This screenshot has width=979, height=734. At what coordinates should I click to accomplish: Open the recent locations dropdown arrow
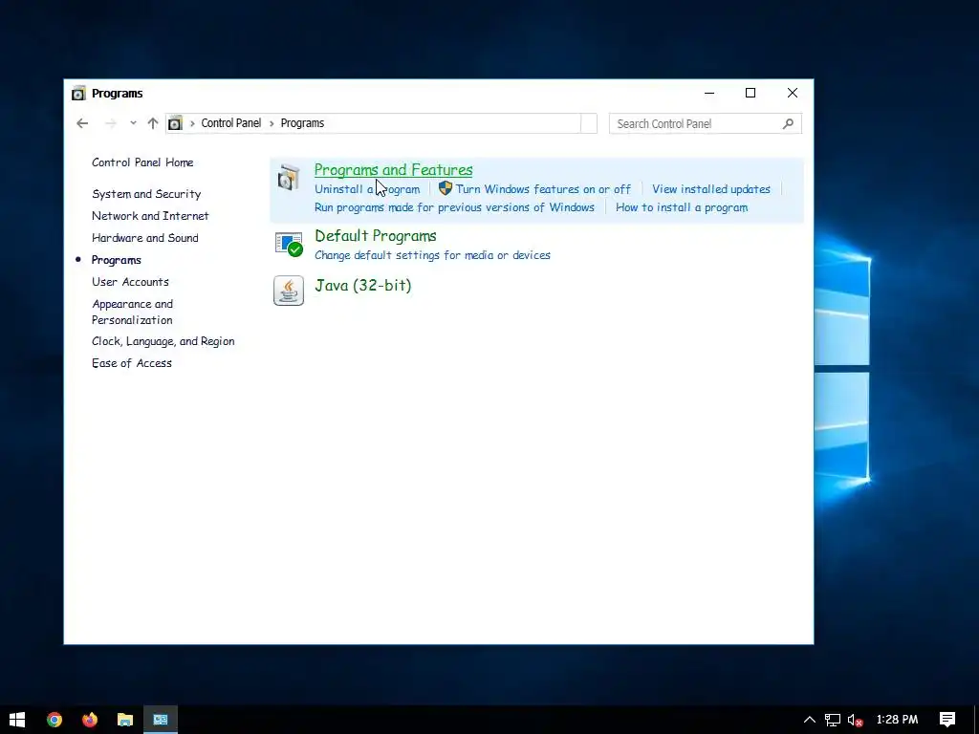pyautogui.click(x=133, y=123)
